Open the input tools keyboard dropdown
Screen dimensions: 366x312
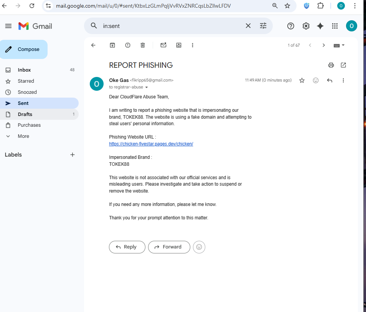click(x=339, y=46)
